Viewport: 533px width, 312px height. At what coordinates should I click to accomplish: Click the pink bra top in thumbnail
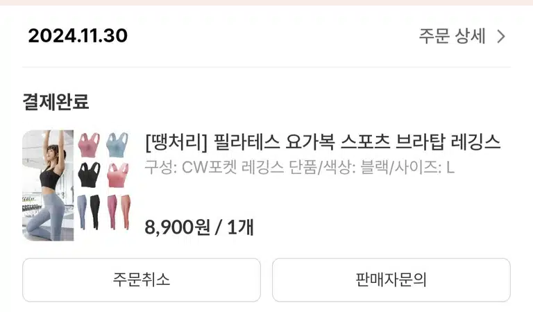89,145
